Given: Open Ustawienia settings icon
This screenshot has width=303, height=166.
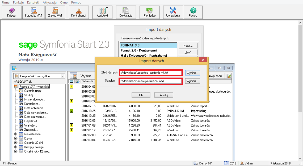Looking at the screenshot, I should 173,12.
